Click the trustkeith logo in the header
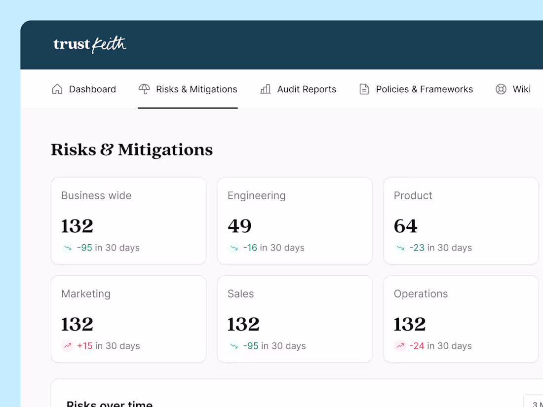The image size is (543, 407). [90, 44]
